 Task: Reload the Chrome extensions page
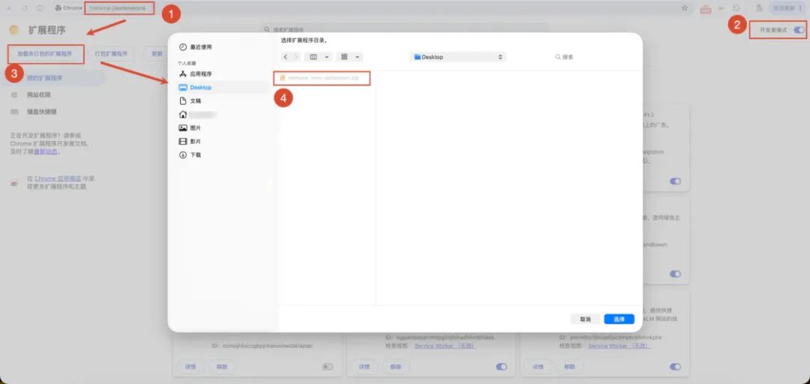pos(25,8)
